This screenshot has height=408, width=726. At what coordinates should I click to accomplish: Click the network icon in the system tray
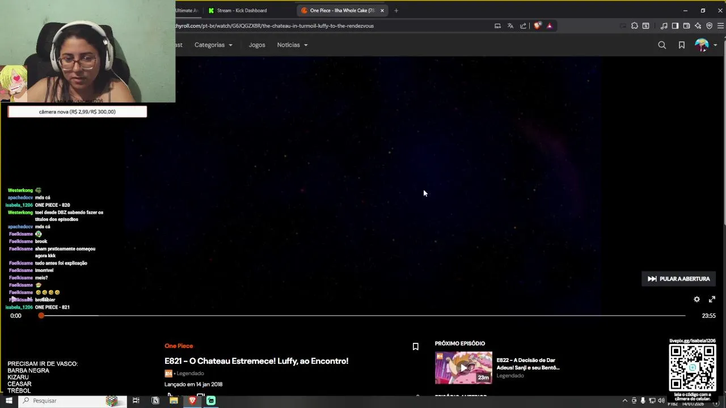(652, 401)
